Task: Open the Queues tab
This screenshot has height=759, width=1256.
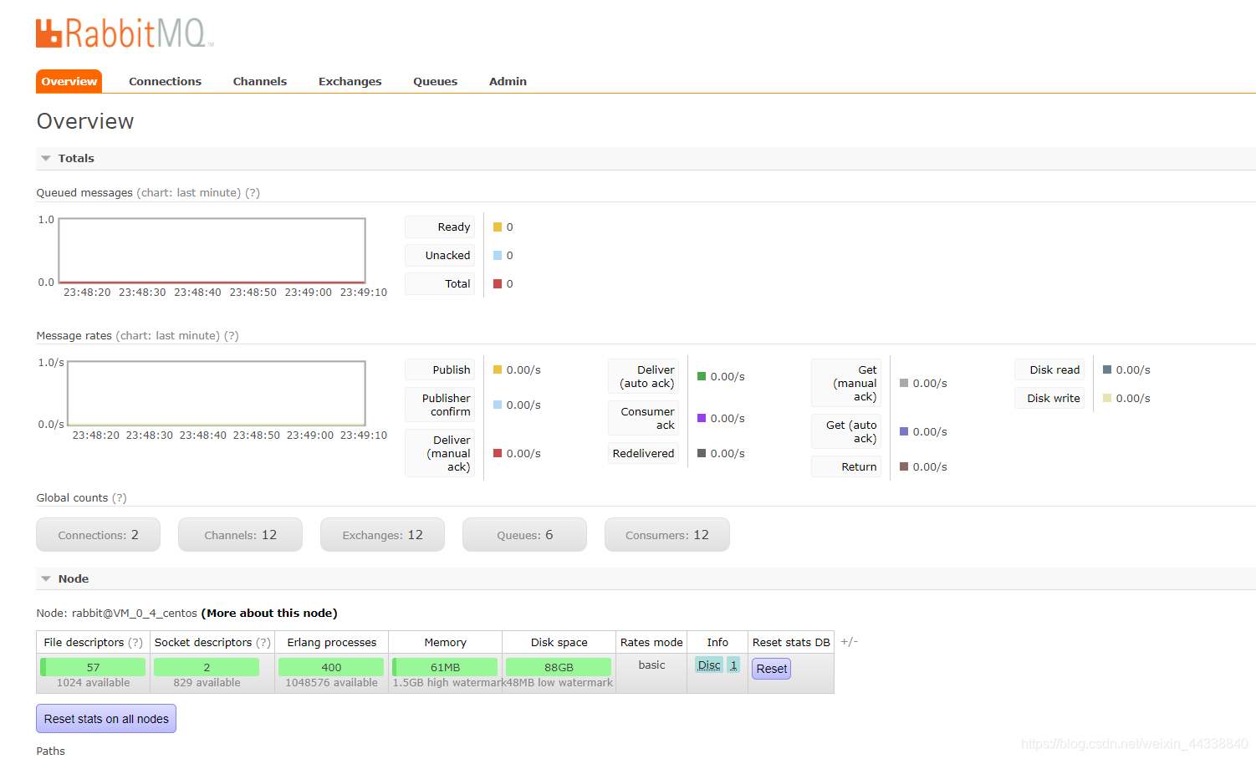Action: coord(435,81)
